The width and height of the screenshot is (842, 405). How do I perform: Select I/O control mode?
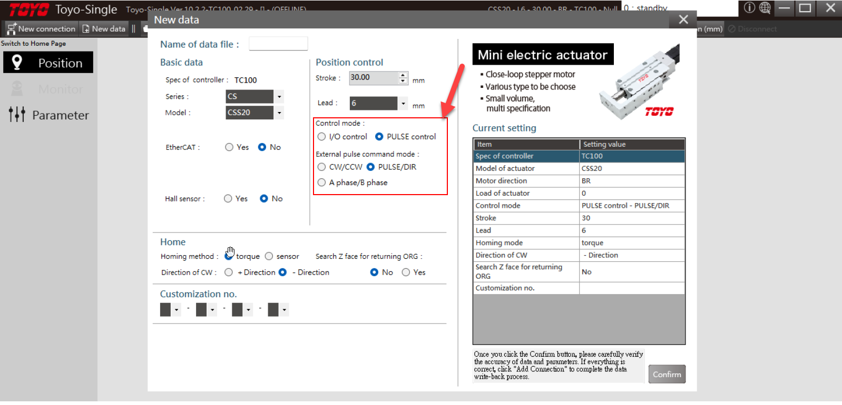[322, 137]
